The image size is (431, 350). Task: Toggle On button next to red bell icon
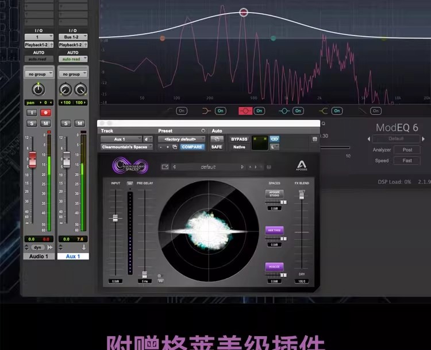(259, 111)
